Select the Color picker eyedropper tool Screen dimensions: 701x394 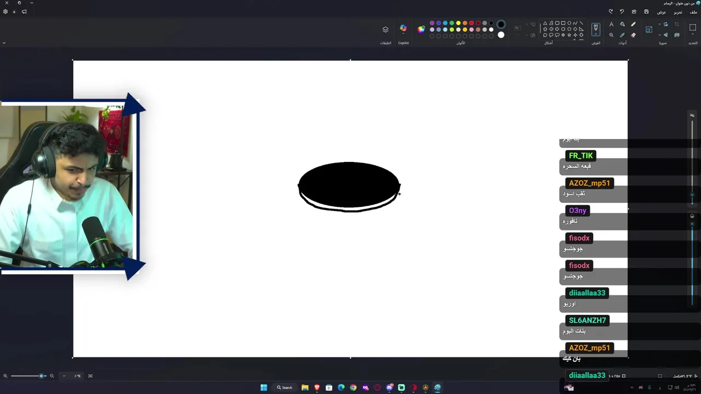(x=622, y=35)
